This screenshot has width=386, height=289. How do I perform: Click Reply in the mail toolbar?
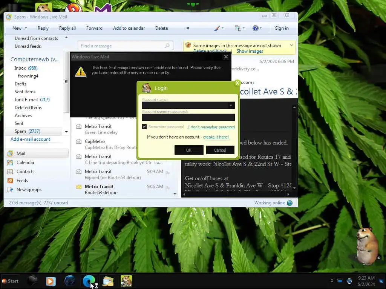click(x=43, y=28)
